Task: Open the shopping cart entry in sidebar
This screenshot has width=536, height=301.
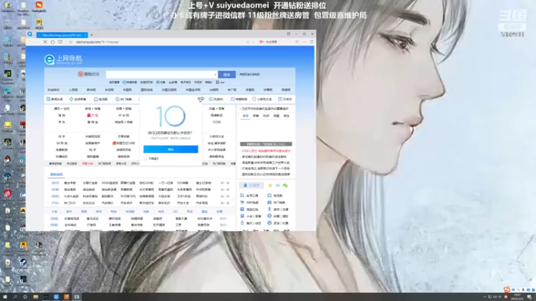Action: click(249, 203)
